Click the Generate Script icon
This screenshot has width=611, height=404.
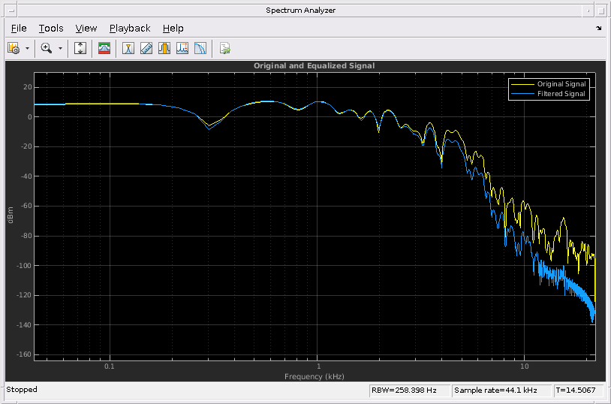(x=224, y=48)
